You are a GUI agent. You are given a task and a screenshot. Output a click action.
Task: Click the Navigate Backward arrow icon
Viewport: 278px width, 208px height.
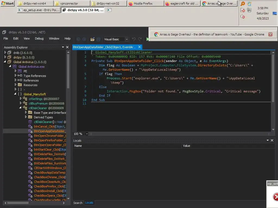pos(78,39)
